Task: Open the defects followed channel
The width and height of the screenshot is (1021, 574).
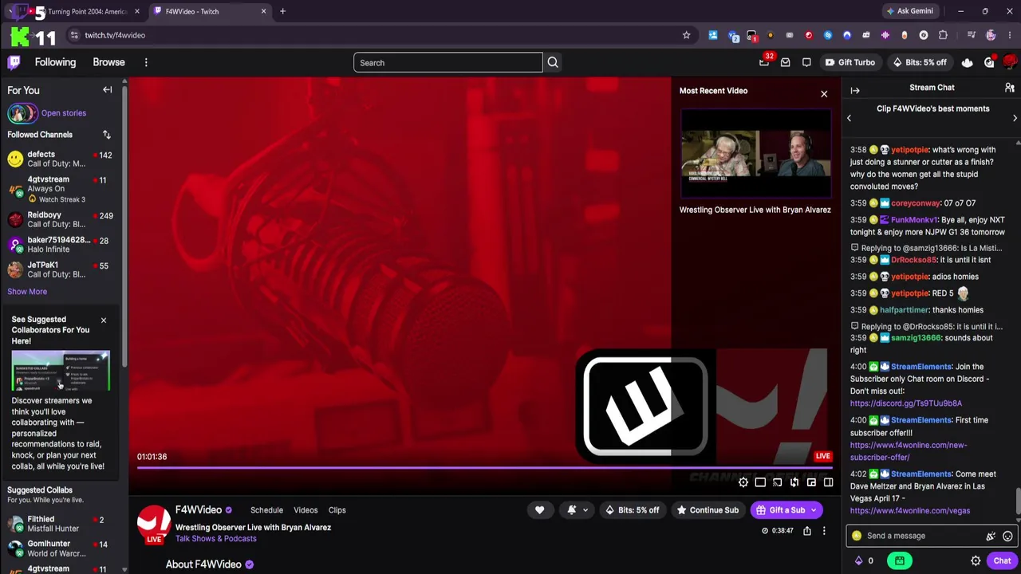Action: pyautogui.click(x=60, y=159)
